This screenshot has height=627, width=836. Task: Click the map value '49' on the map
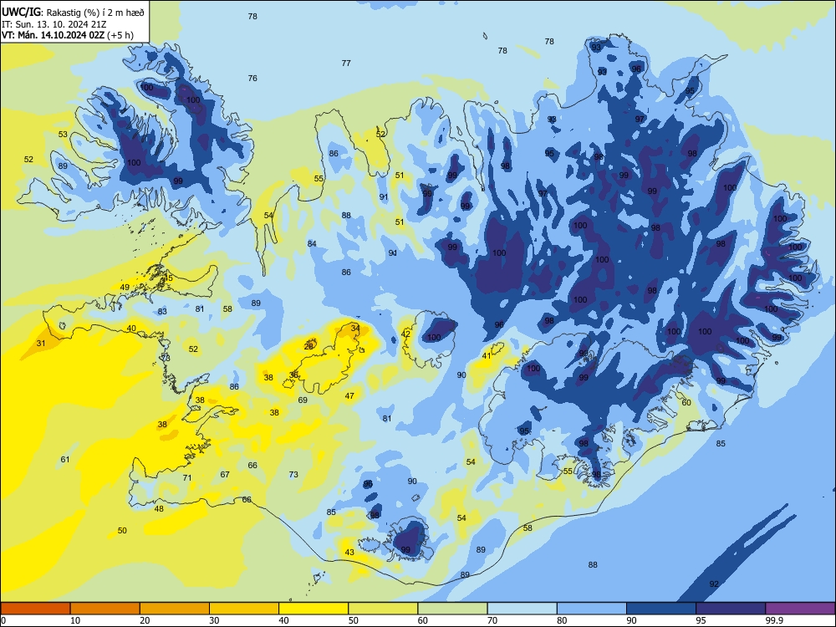125,287
